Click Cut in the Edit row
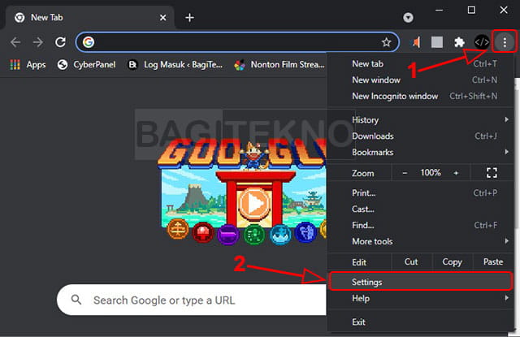 coord(411,261)
